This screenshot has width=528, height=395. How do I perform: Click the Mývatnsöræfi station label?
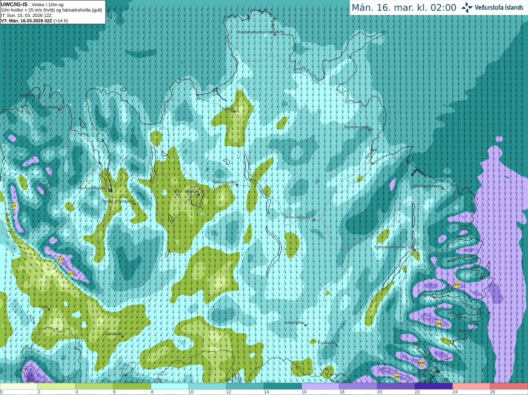[x=225, y=182]
